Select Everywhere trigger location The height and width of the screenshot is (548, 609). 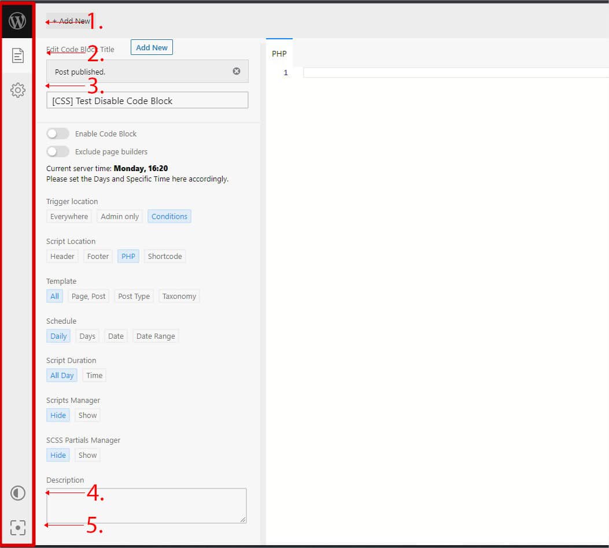[69, 216]
